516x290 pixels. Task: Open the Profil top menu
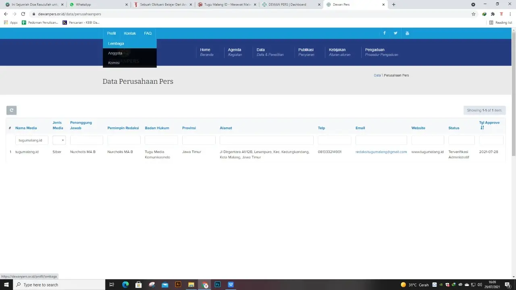point(111,33)
